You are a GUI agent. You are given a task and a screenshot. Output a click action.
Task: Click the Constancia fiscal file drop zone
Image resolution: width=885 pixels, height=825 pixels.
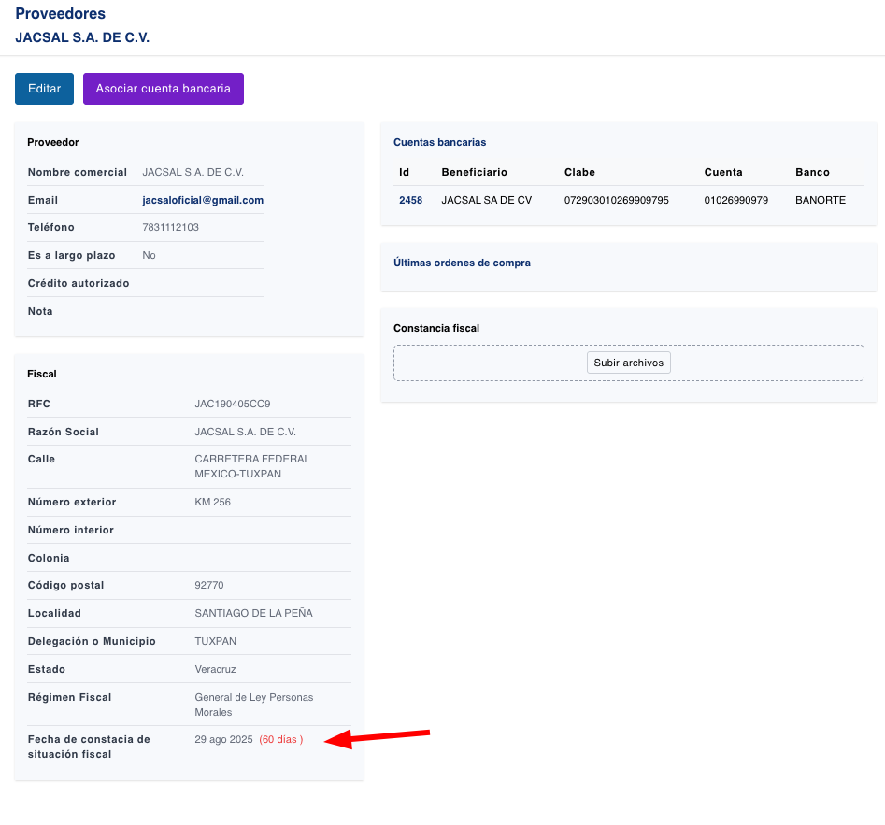coord(486,363)
